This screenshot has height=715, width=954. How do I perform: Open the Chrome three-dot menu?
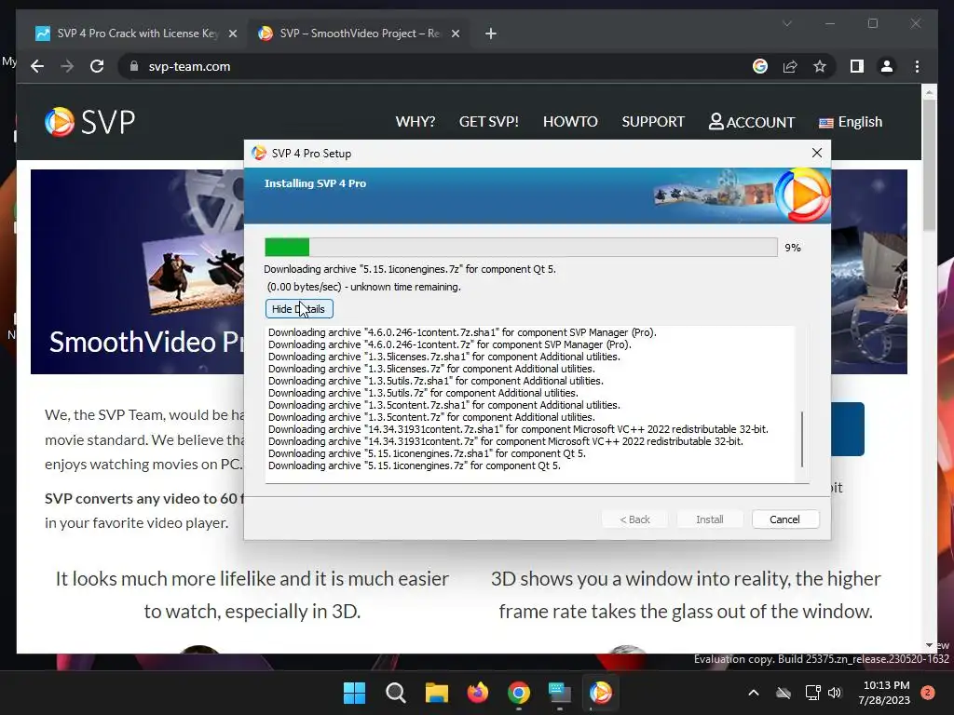[x=917, y=66]
